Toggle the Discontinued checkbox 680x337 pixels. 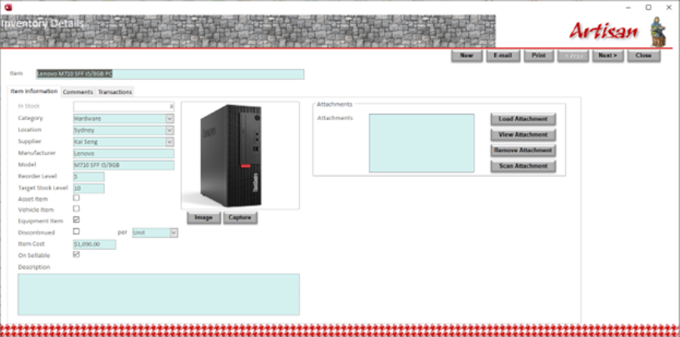coord(76,232)
